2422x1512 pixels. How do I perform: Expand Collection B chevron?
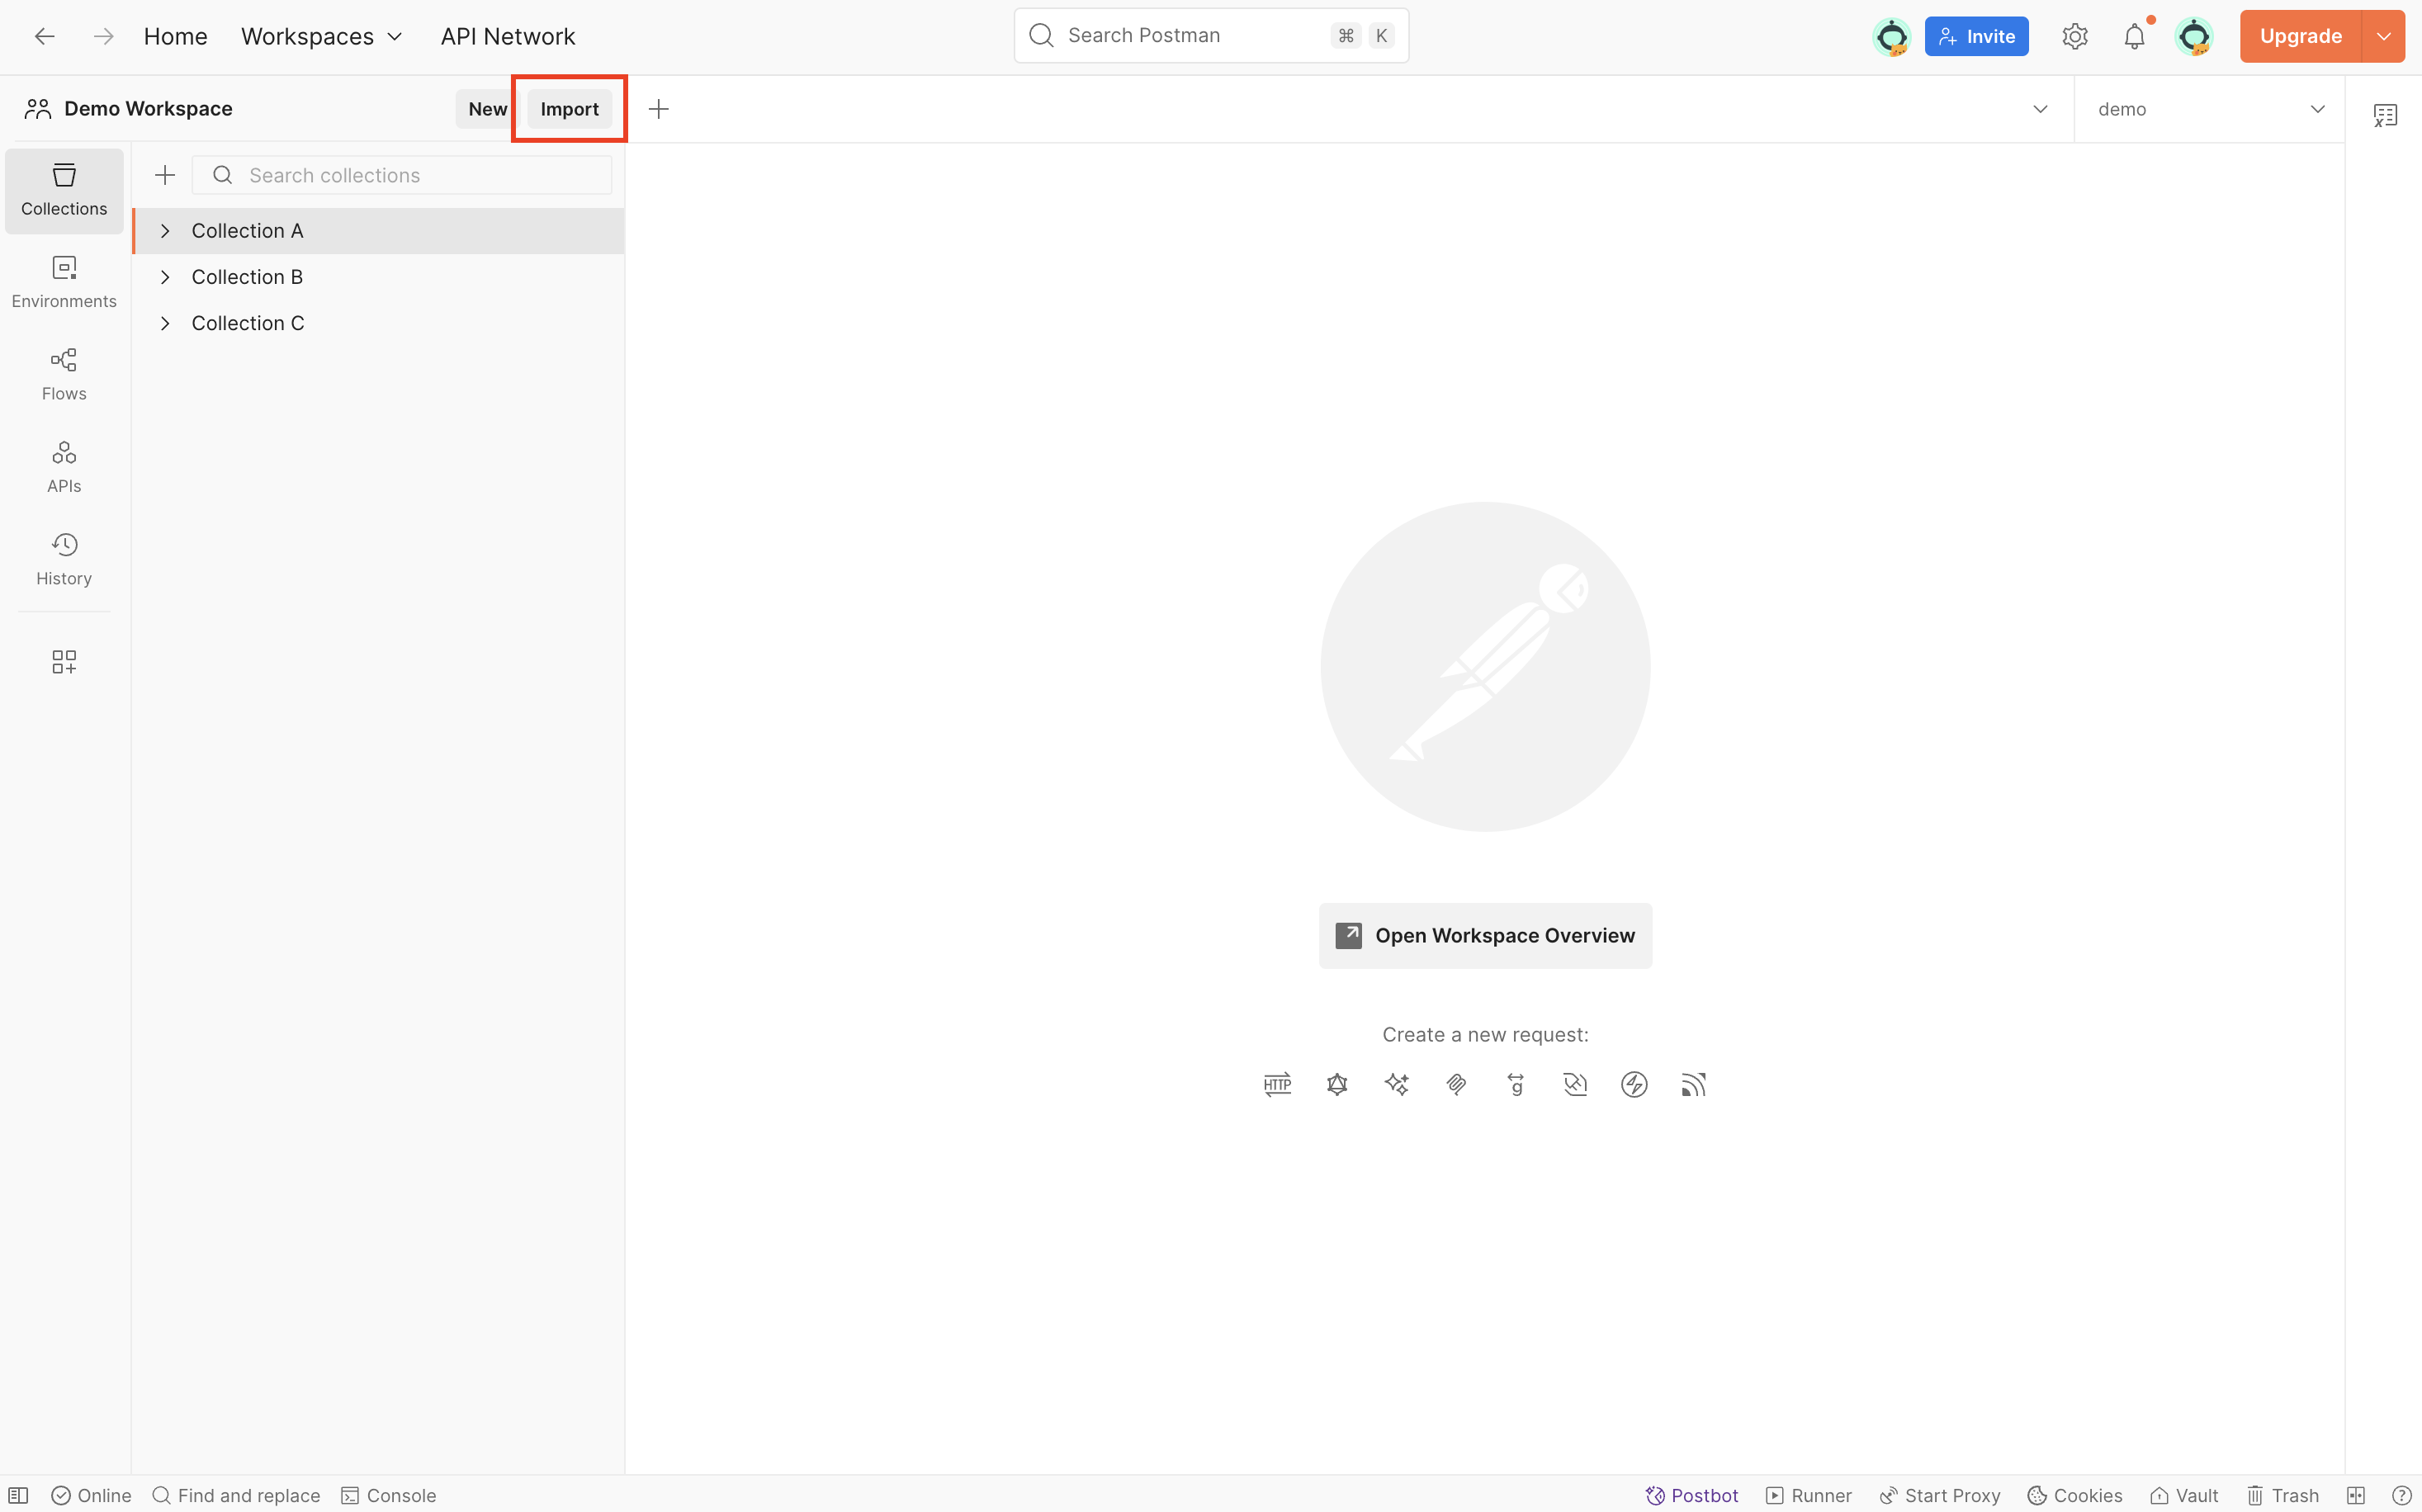165,277
